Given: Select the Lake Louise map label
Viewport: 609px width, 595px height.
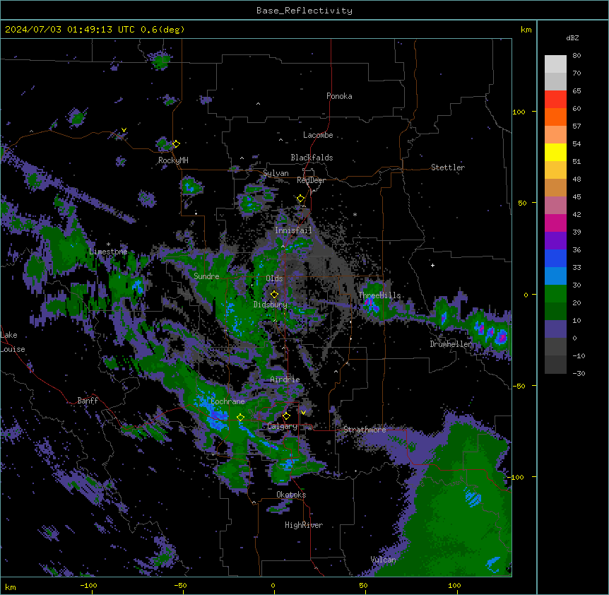Looking at the screenshot, I should point(13,342).
